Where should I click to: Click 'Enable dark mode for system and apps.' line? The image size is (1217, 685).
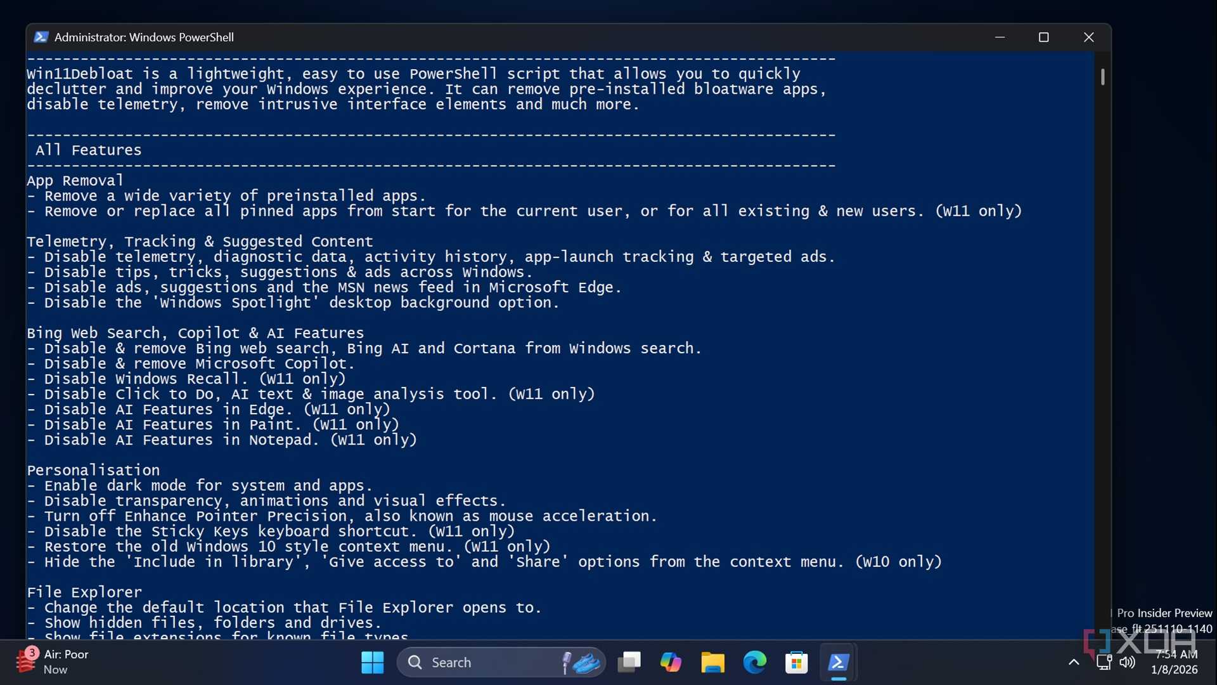(x=200, y=485)
